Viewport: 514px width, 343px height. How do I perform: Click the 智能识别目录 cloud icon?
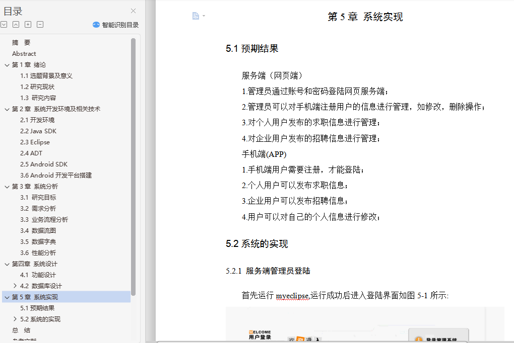96,25
